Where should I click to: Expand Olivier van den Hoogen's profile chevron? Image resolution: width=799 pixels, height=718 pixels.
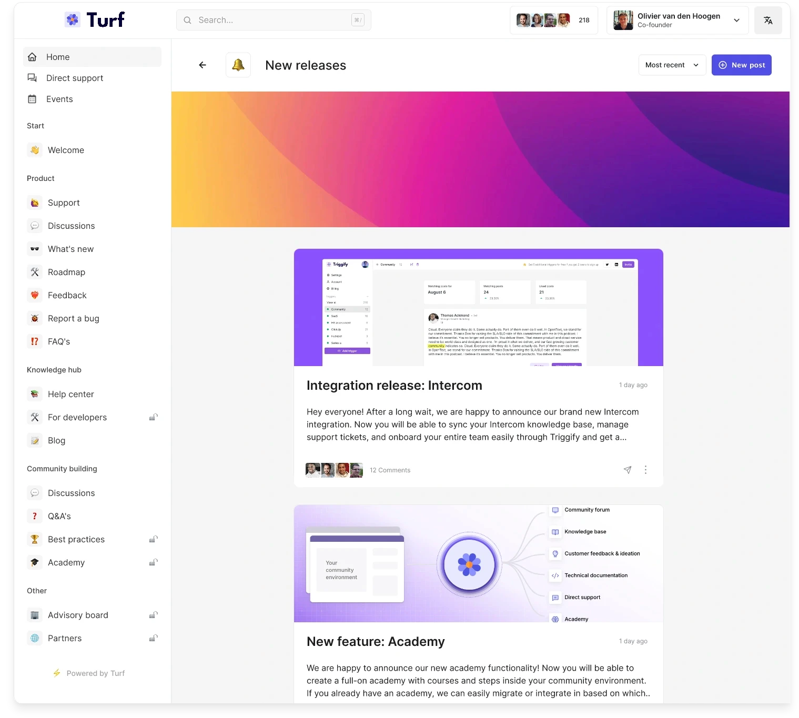pos(736,20)
